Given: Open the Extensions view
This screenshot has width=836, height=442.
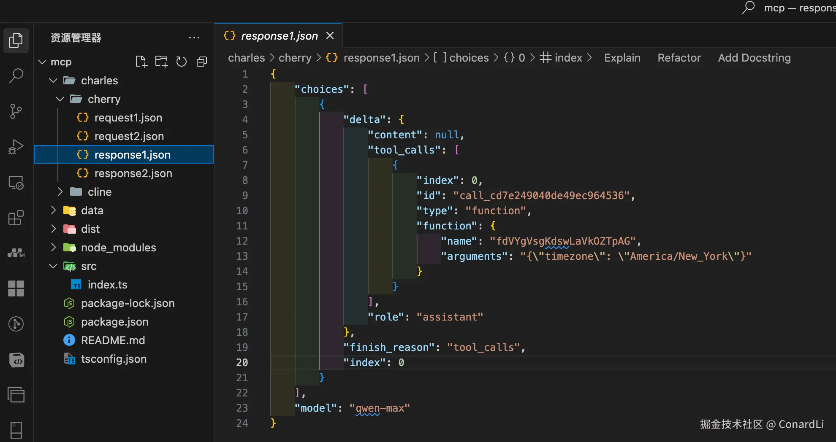Looking at the screenshot, I should tap(16, 218).
